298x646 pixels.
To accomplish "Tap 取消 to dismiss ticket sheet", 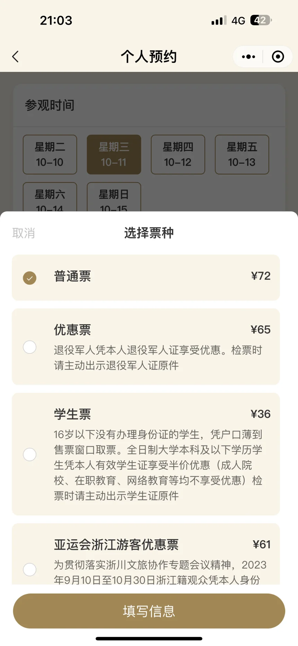I will pyautogui.click(x=24, y=233).
